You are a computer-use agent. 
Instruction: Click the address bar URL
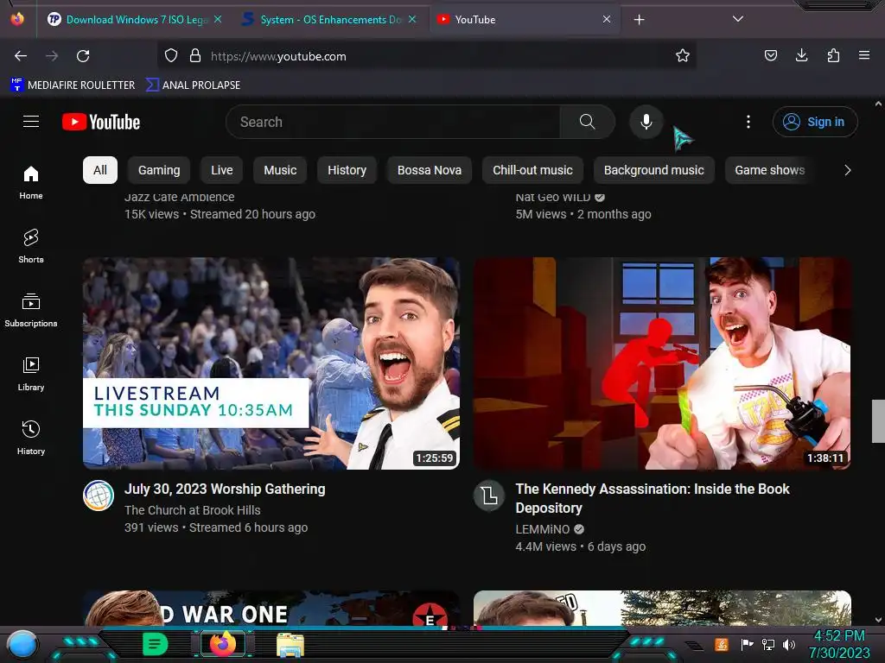point(278,56)
